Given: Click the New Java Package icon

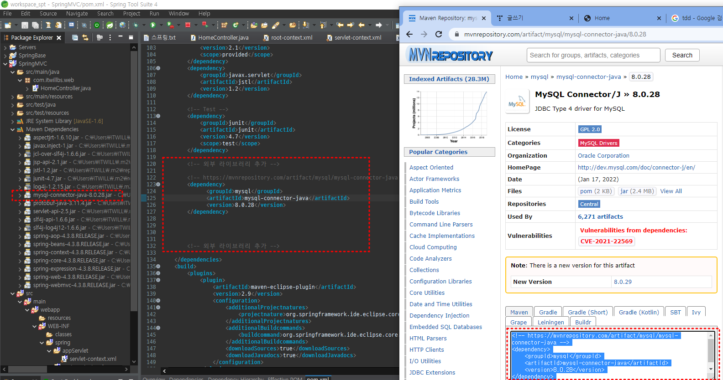Looking at the screenshot, I should [224, 25].
